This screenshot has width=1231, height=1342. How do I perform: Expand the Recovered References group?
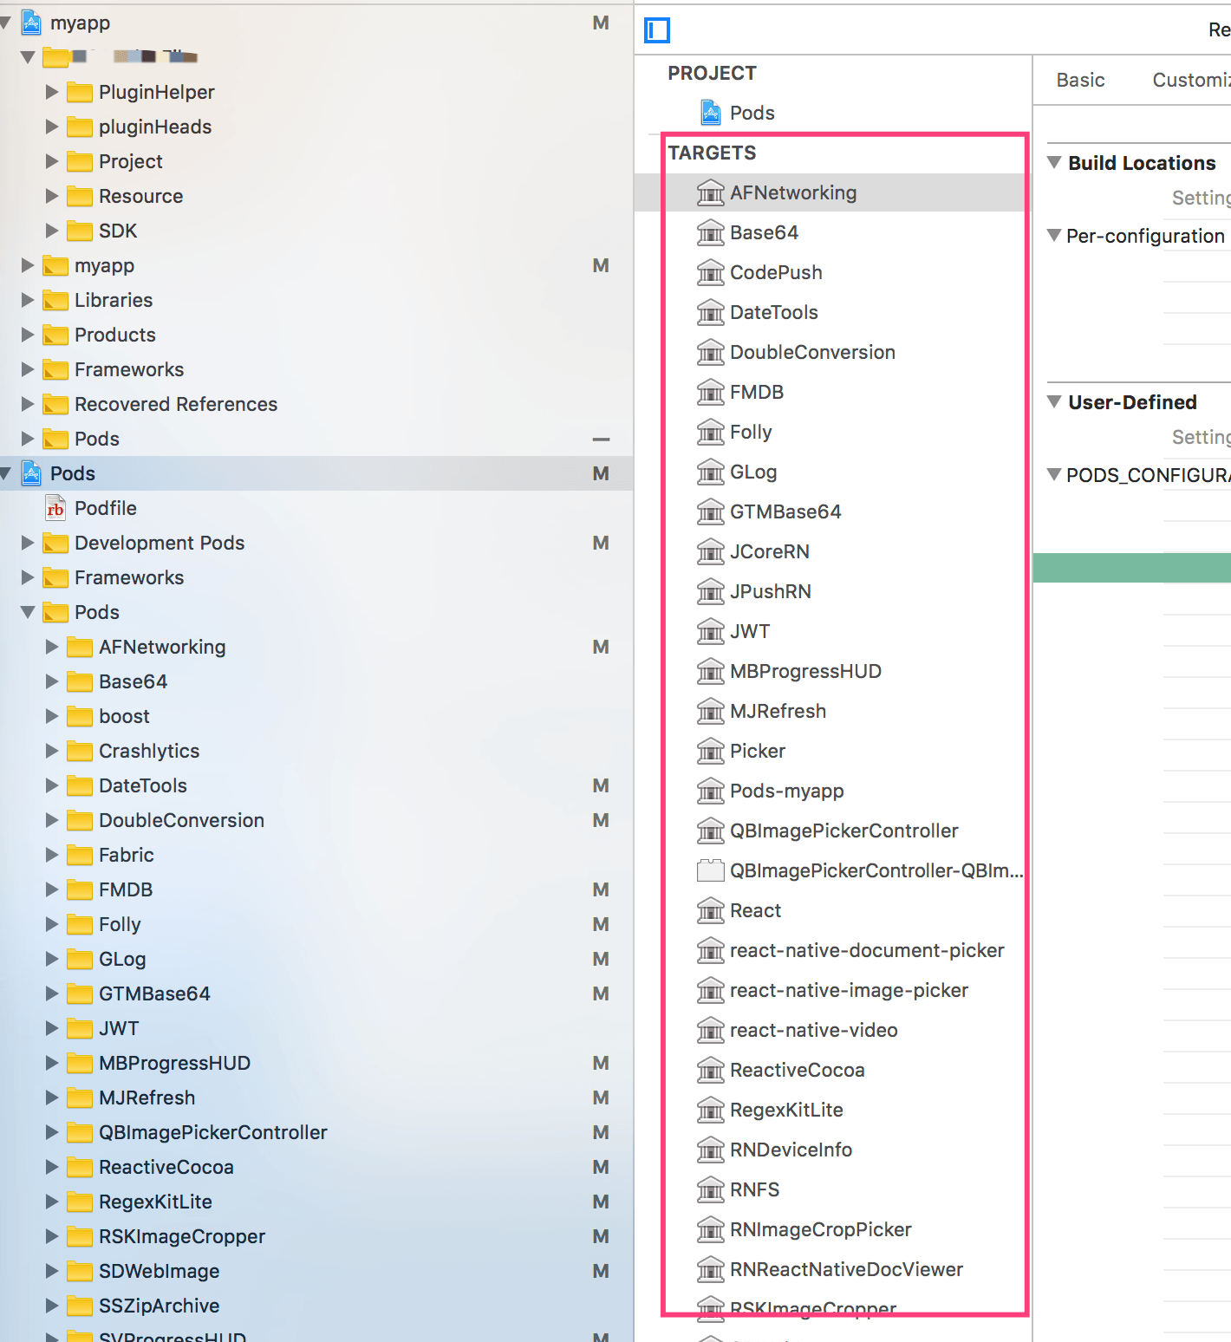point(28,404)
